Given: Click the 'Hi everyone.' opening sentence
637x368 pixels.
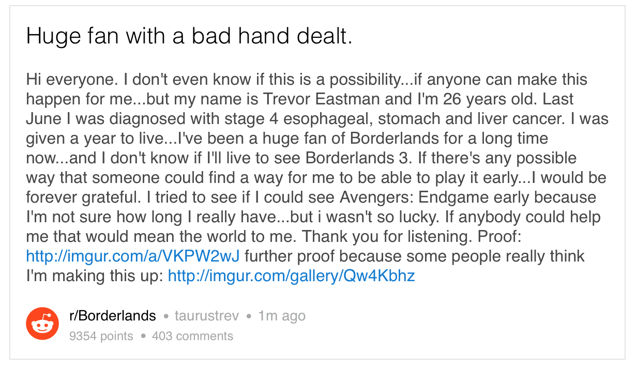Looking at the screenshot, I should (70, 80).
